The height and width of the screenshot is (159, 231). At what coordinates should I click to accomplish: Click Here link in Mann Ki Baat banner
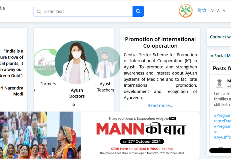point(119,149)
